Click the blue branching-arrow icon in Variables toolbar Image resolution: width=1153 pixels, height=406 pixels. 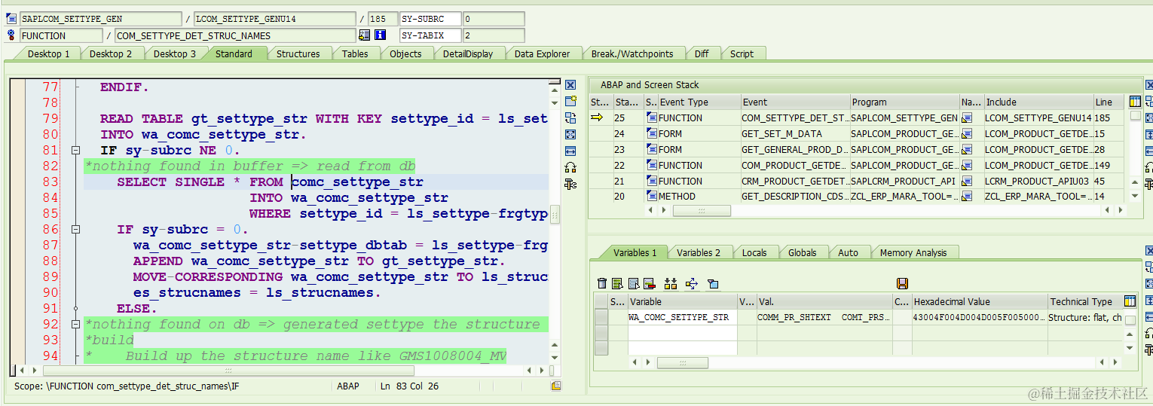point(692,283)
